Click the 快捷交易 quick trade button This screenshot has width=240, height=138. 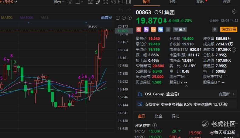click(x=229, y=29)
